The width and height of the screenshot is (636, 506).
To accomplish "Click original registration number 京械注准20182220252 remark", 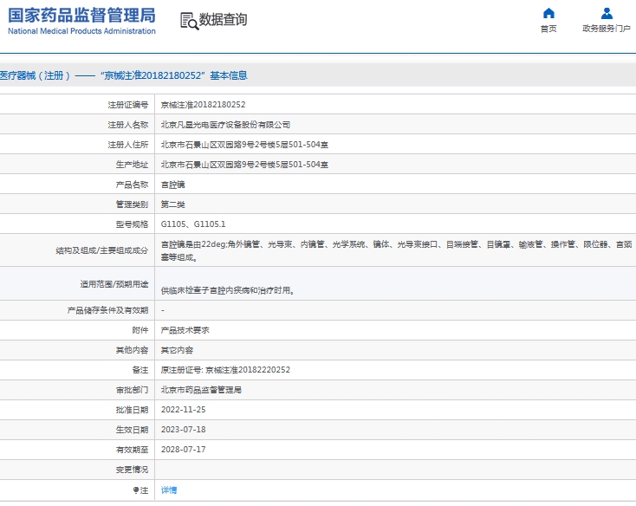I will point(225,370).
